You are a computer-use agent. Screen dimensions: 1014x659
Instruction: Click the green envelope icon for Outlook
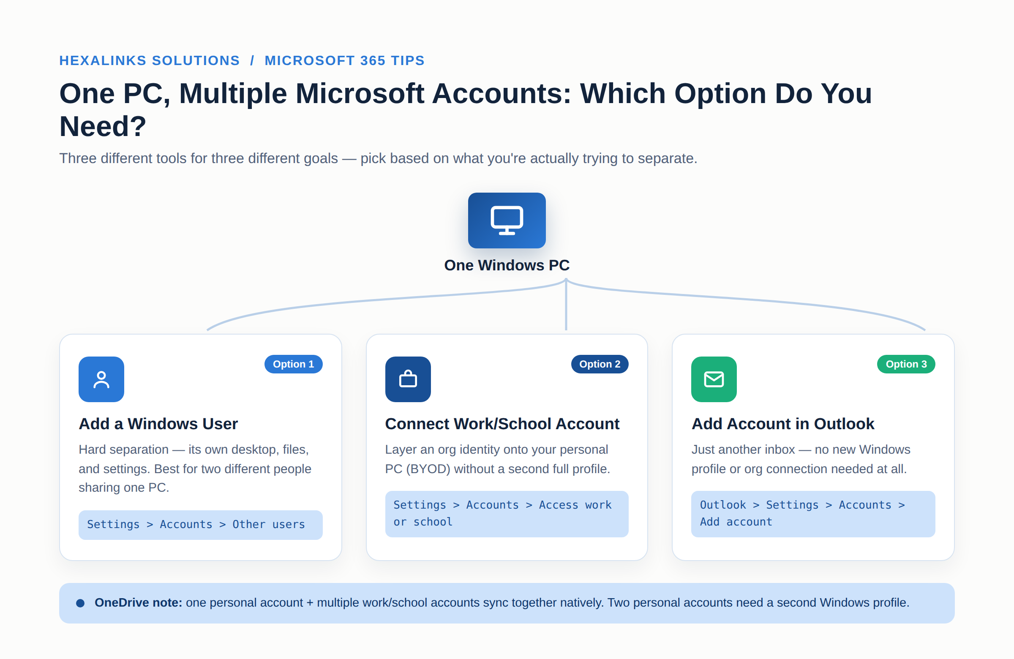(714, 379)
